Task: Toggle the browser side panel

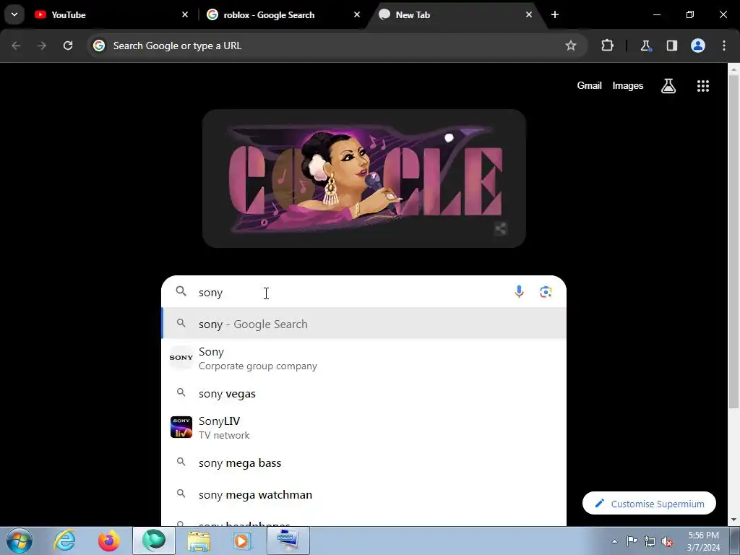Action: (672, 46)
